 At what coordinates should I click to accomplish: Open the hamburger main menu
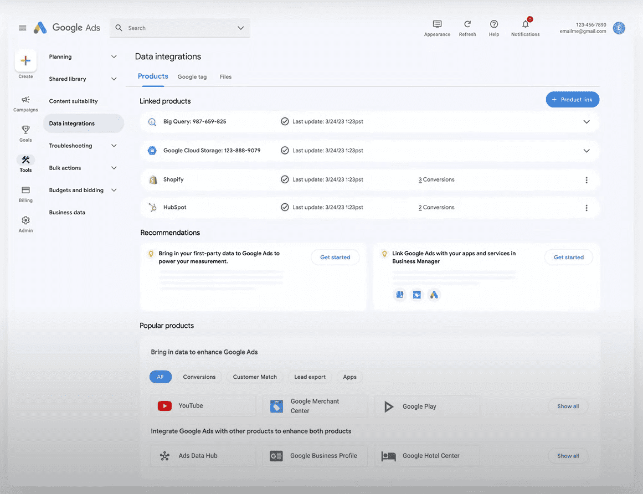pos(23,28)
